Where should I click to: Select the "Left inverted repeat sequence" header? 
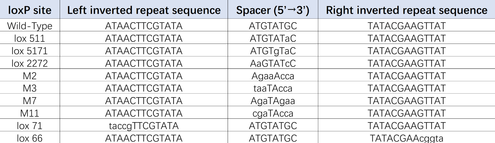[144, 10]
